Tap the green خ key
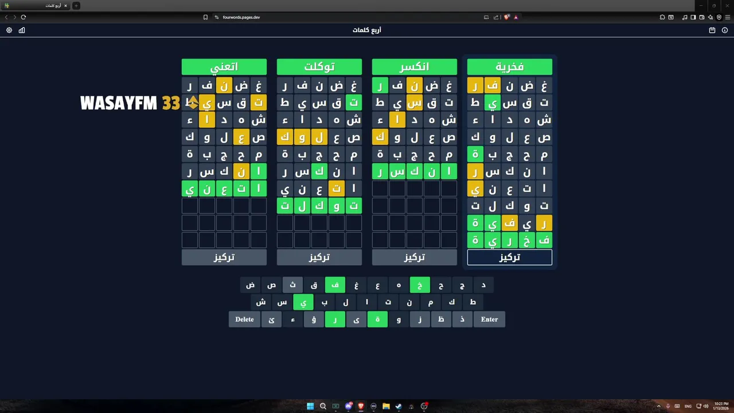The height and width of the screenshot is (413, 734). click(420, 285)
